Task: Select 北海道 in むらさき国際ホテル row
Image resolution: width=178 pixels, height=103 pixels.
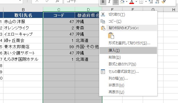Action: click(87, 59)
